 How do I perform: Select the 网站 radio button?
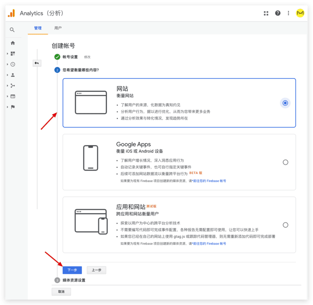point(285,103)
